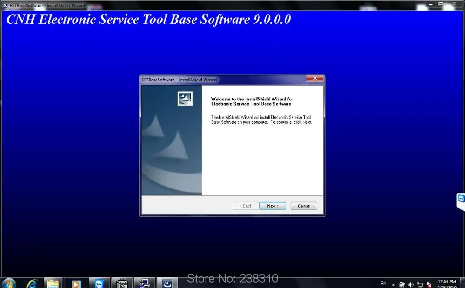
Task: Minimize the background ESTBaseSoftware window
Action: click(430, 4)
